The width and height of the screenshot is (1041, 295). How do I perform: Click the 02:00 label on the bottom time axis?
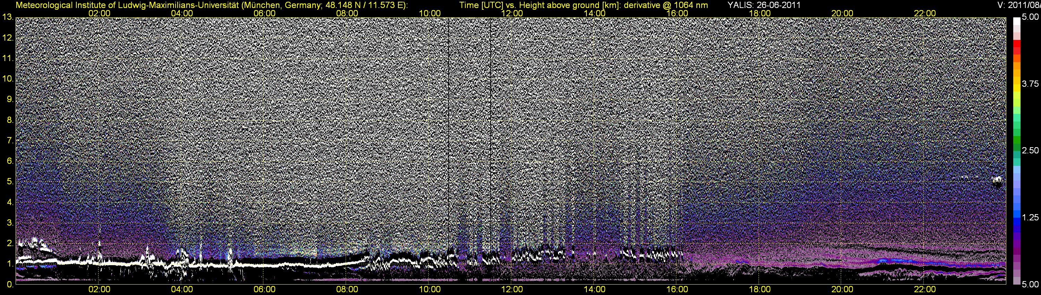[x=99, y=289]
